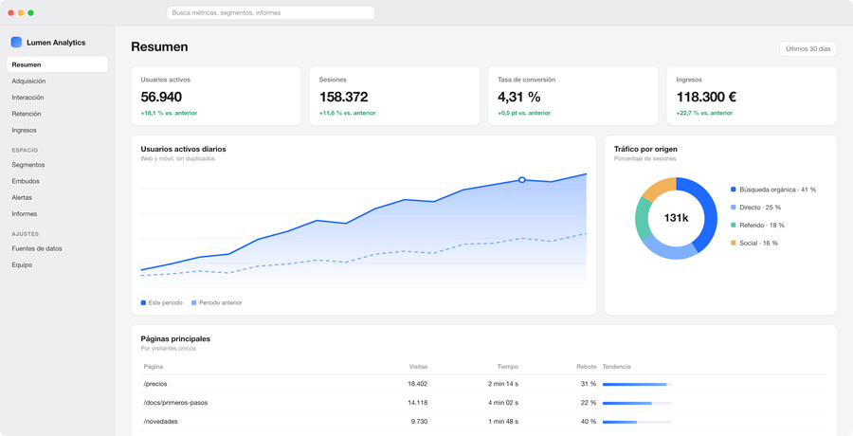Go to Embudos page

(57, 181)
